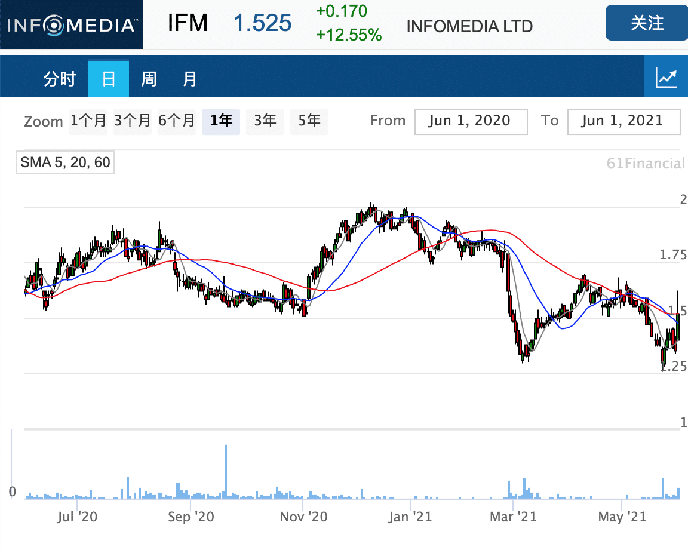The image size is (688, 553).
Task: Click the +12.55% change value
Action: pyautogui.click(x=349, y=35)
